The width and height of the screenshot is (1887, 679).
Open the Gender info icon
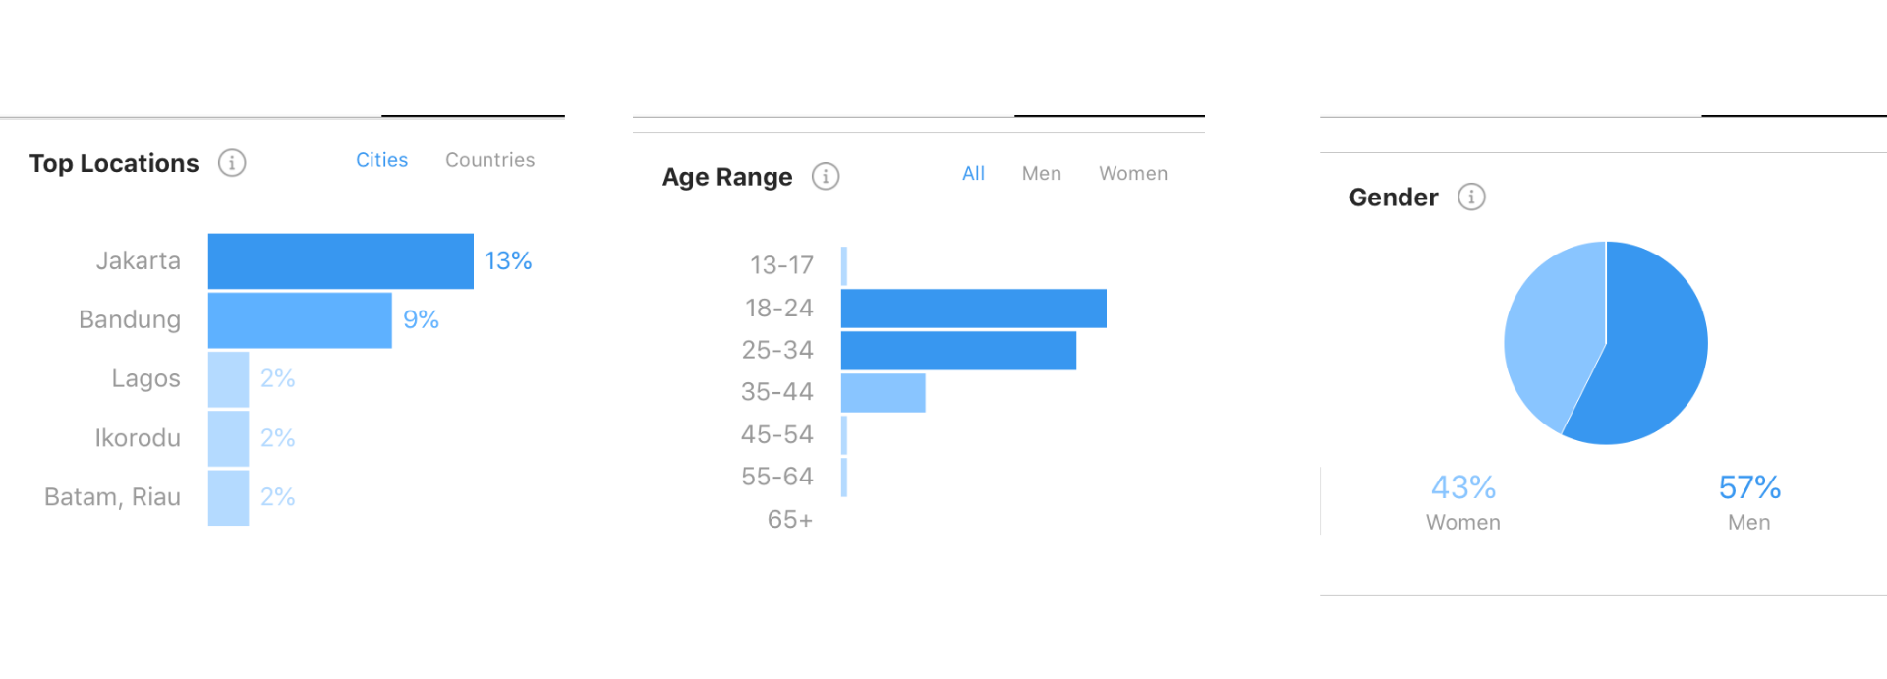point(1471,198)
